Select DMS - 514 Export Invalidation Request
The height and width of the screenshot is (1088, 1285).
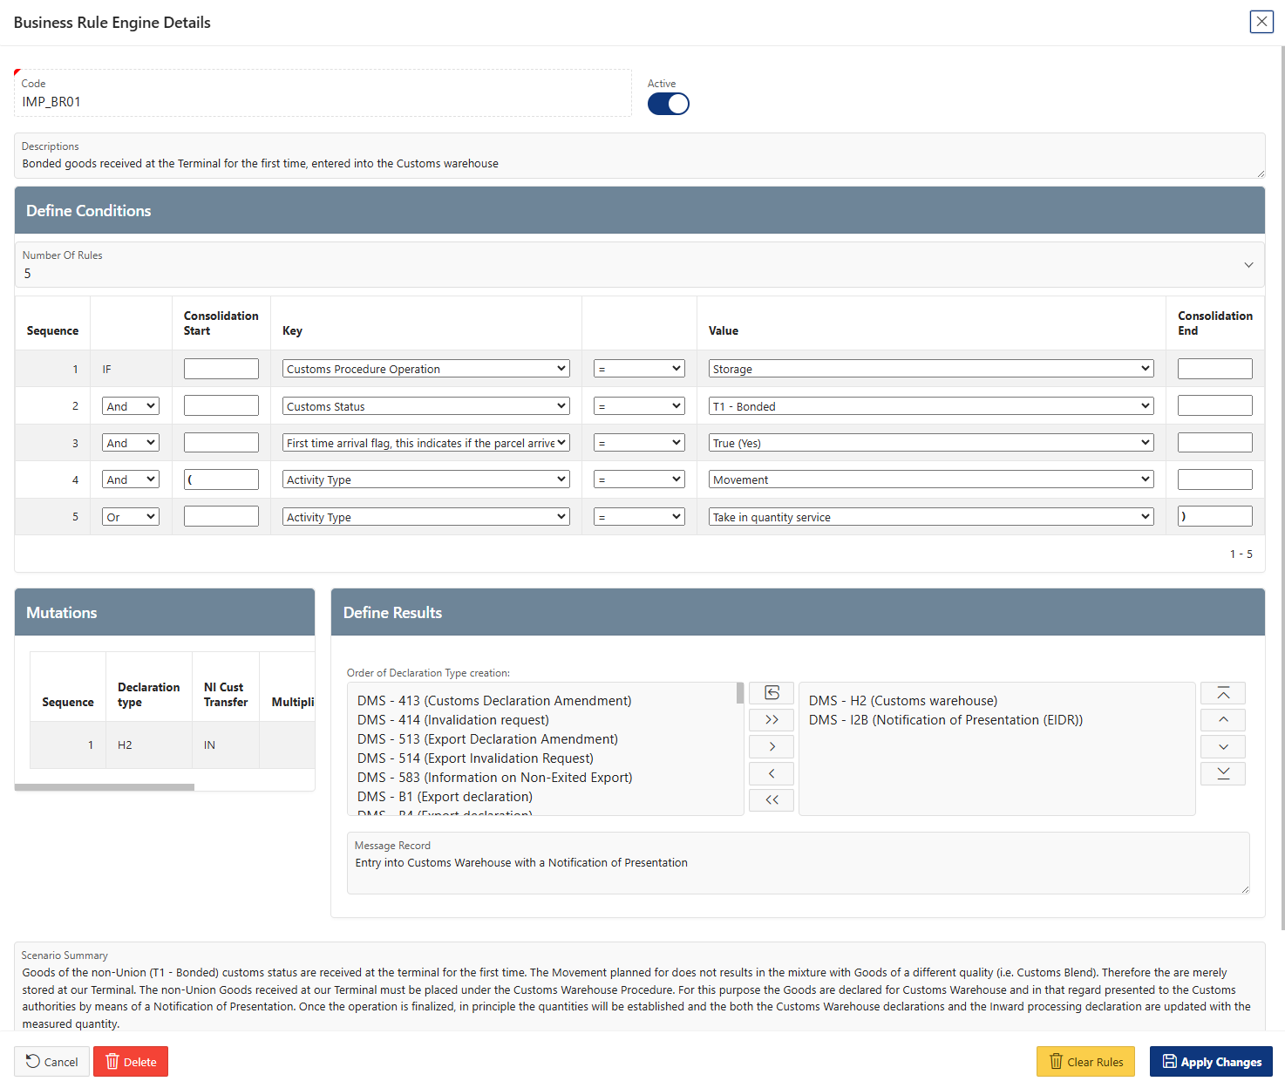click(x=475, y=758)
